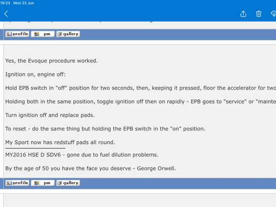Open the upper post's profile button
This screenshot has height=207, width=276.
pos(17,34)
